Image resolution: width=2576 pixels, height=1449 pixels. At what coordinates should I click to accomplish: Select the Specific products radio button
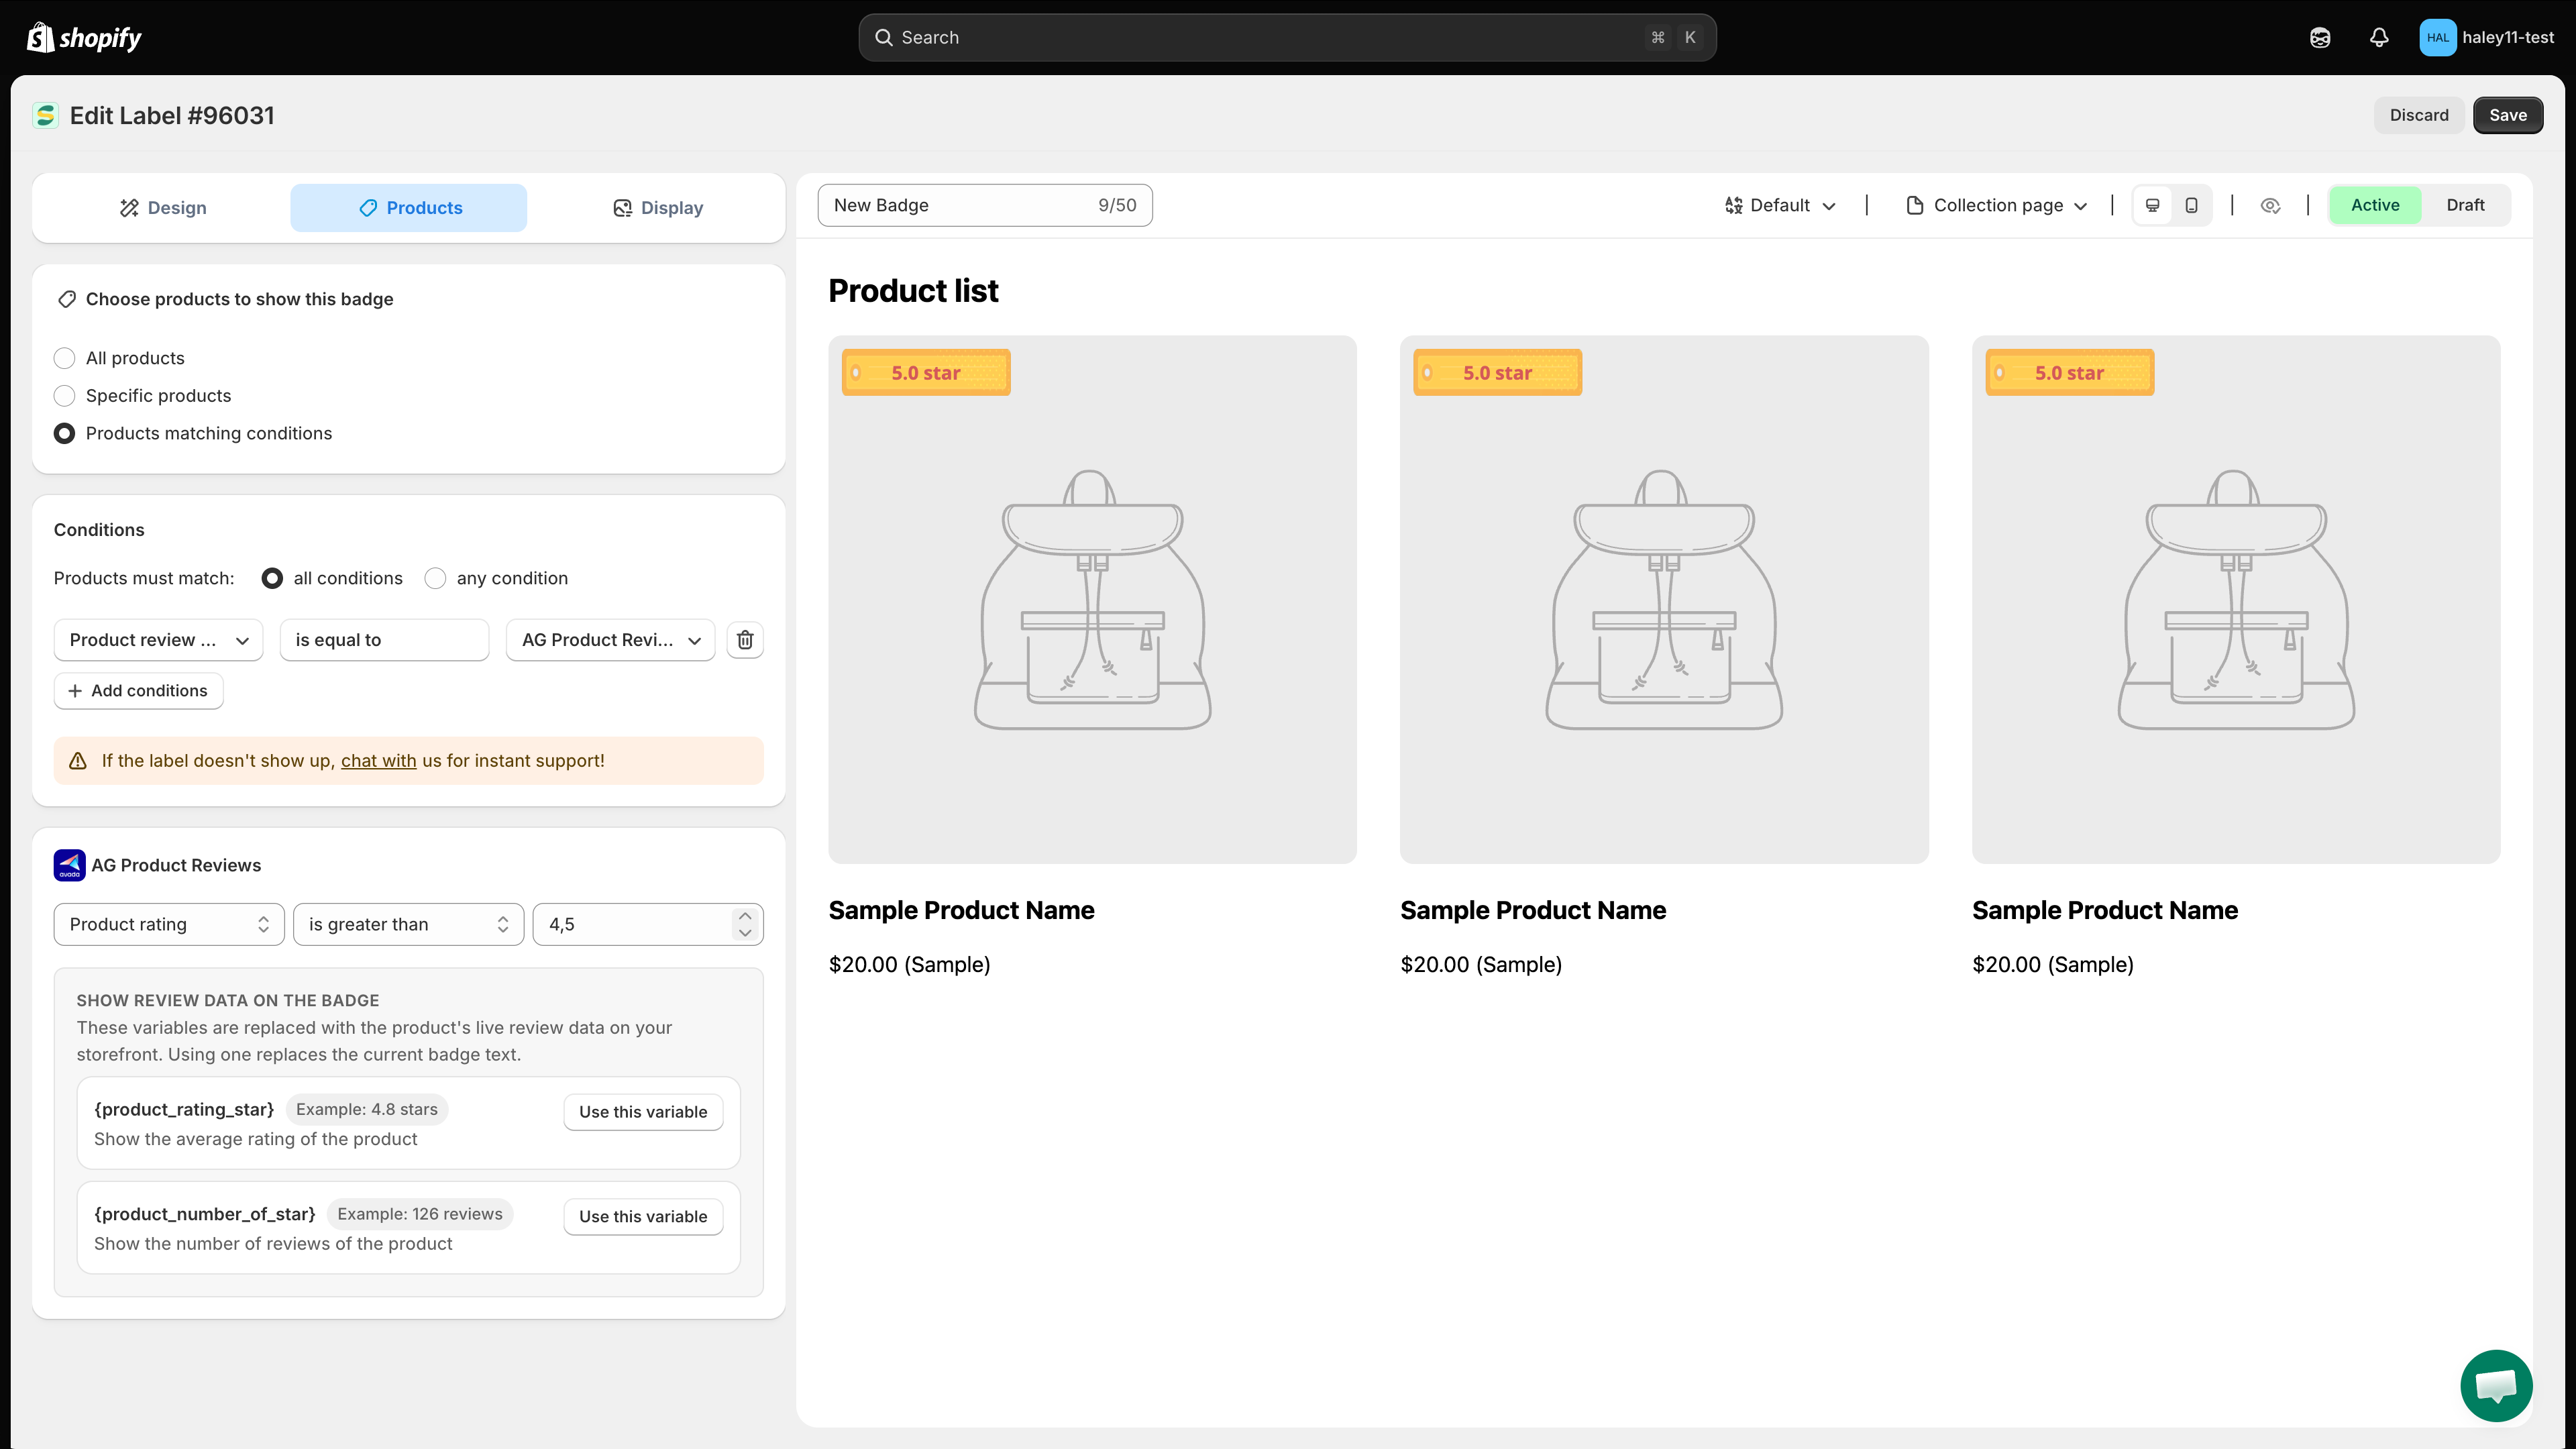pyautogui.click(x=64, y=396)
